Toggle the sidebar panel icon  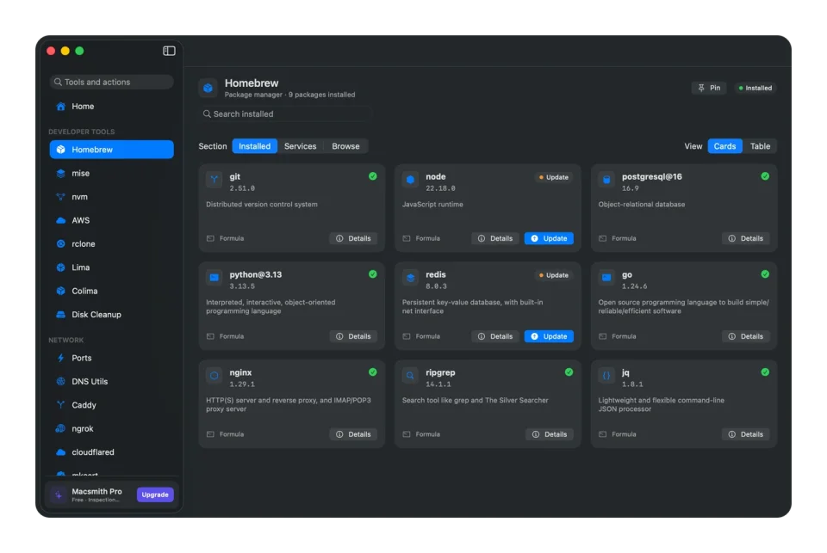169,51
